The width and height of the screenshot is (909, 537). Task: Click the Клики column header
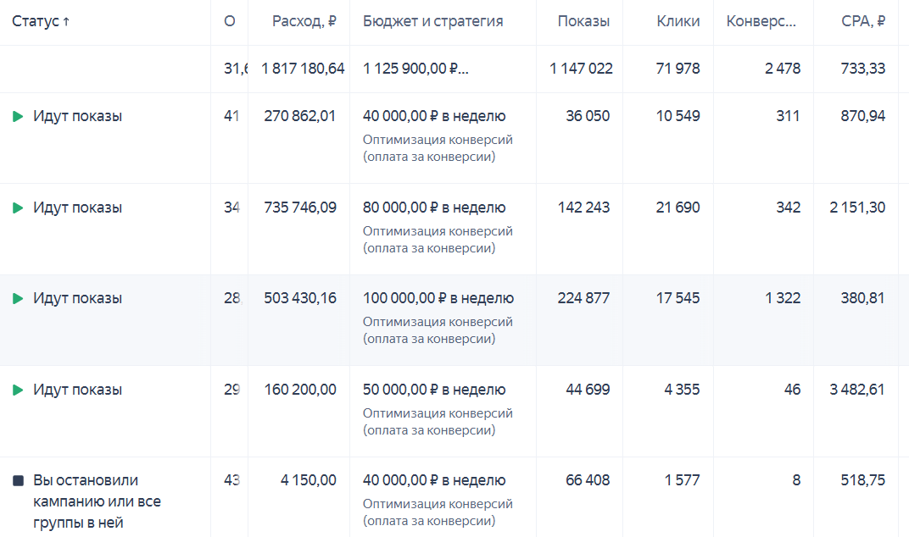pyautogui.click(x=678, y=22)
